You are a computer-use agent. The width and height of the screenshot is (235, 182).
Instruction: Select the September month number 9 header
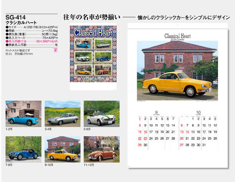coord(156,112)
